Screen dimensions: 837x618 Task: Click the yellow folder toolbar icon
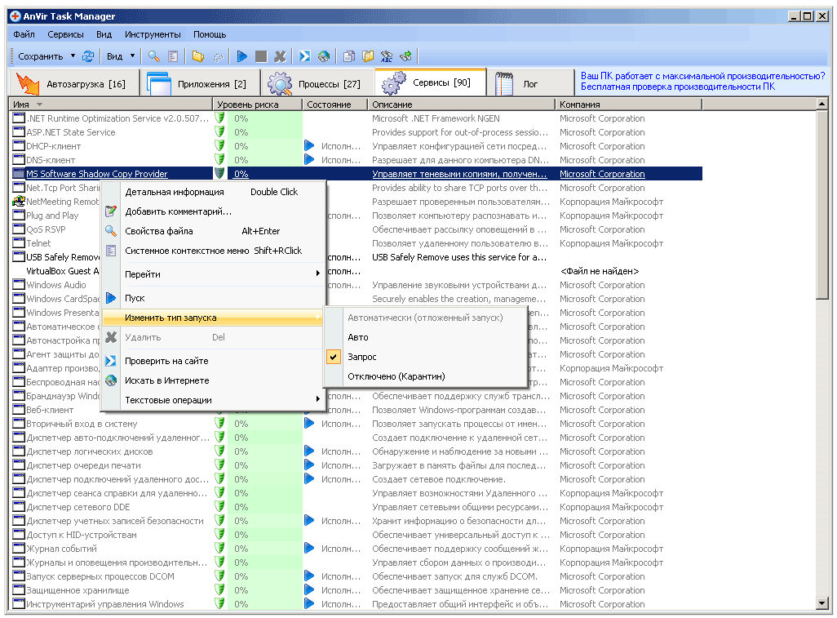click(x=198, y=56)
